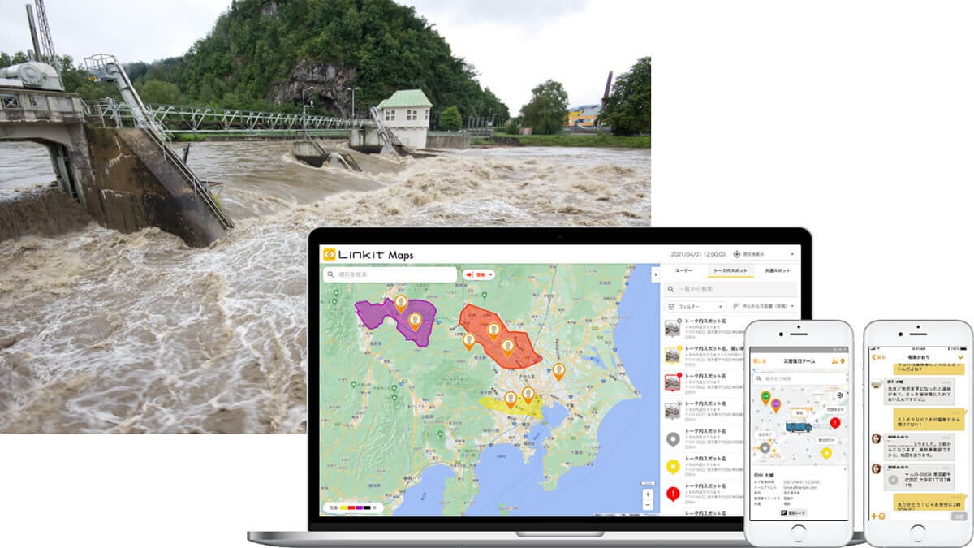Expand the sort by distance dropdown
This screenshot has height=548, width=974.
point(763,307)
